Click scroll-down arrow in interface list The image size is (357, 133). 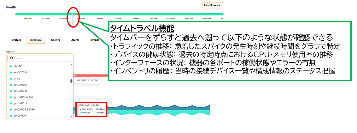(x=71, y=117)
